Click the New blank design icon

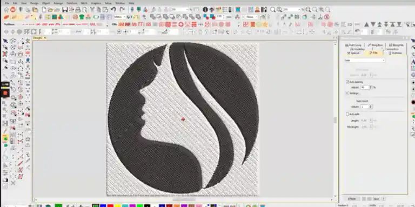coord(44,10)
